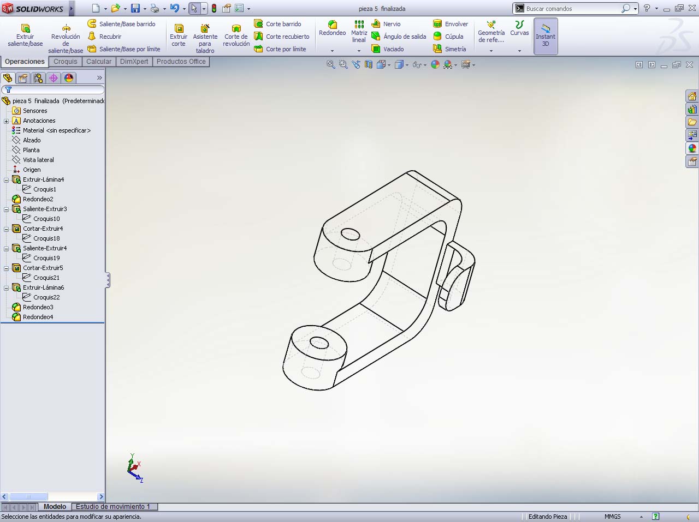Select the Matriz lineal tool
This screenshot has width=699, height=522.
point(359,32)
